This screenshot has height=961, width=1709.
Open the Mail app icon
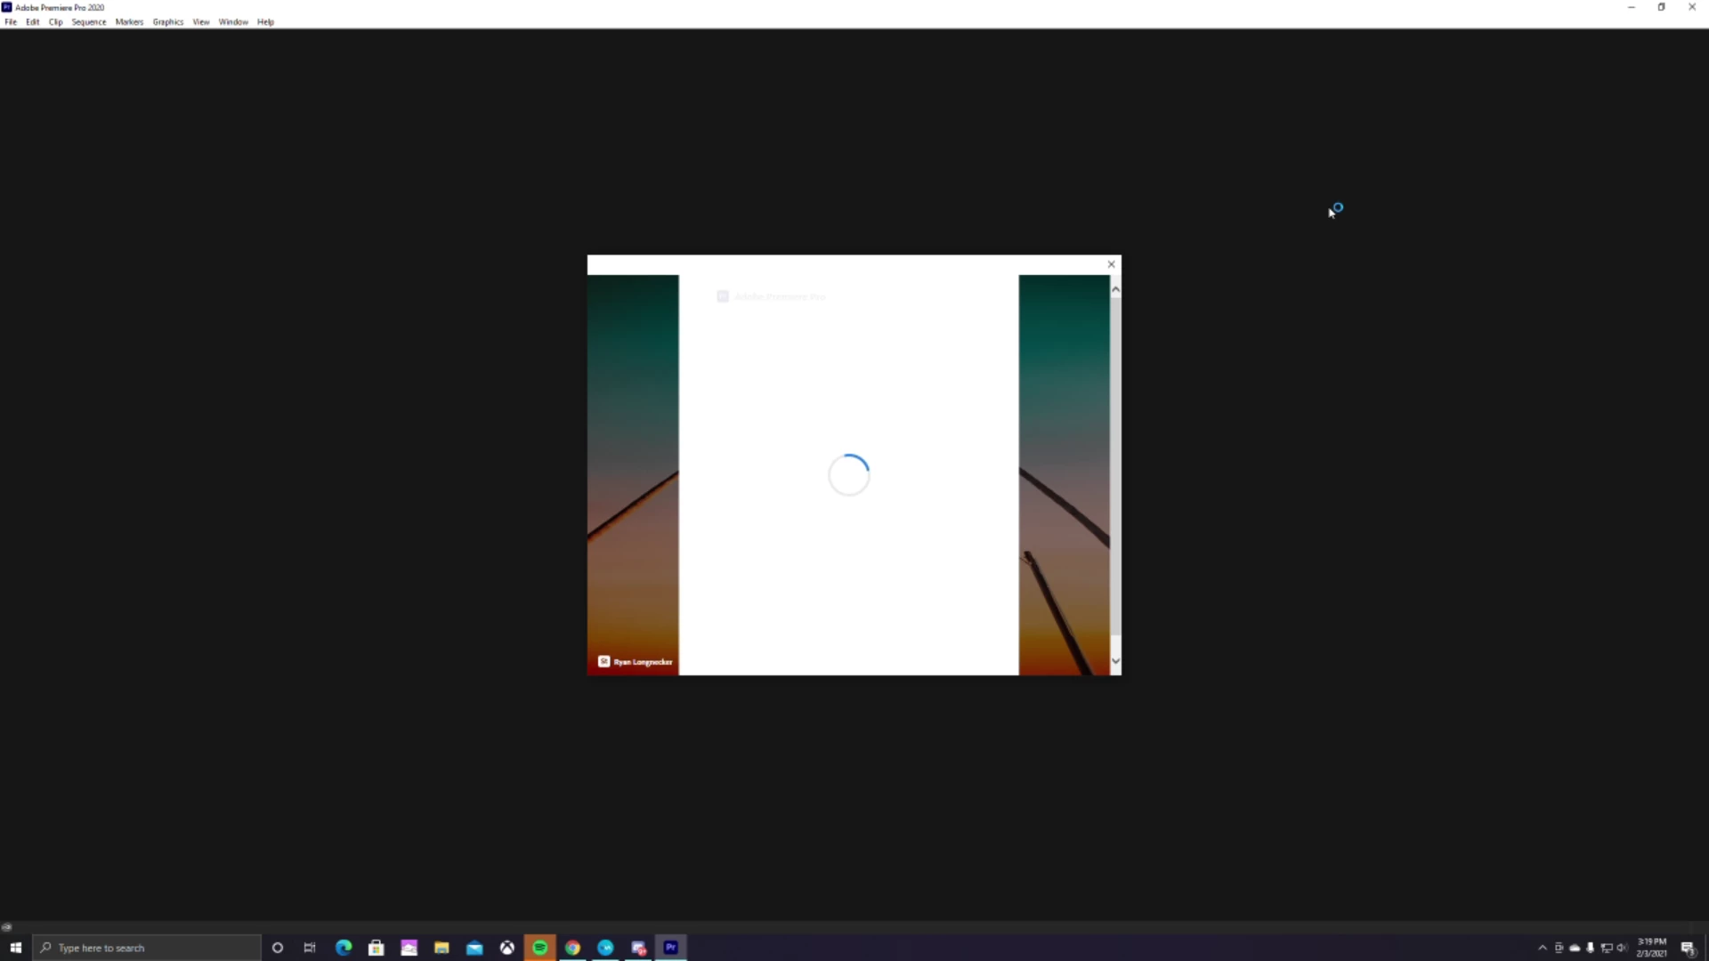474,948
